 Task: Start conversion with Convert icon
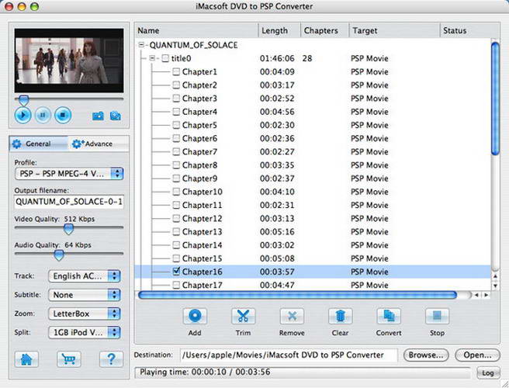coord(389,316)
